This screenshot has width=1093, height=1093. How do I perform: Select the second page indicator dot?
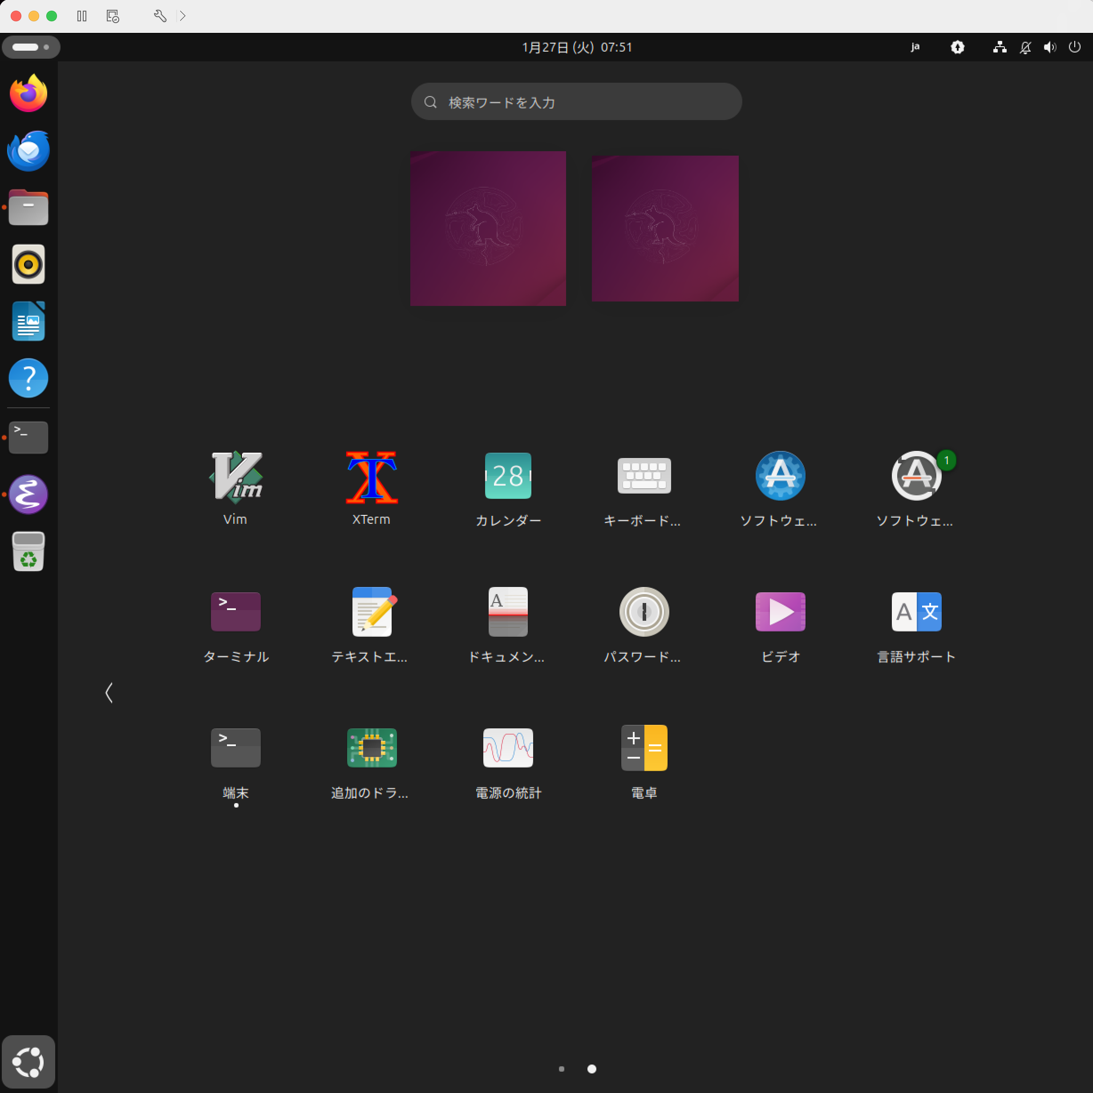coord(591,1069)
